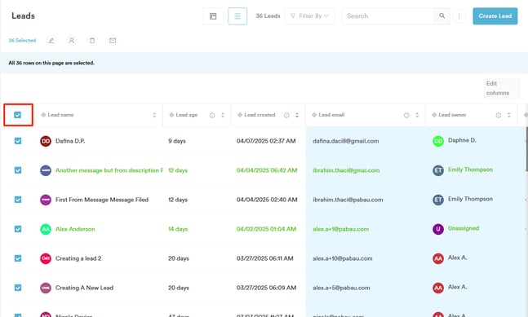Uncheck the Another message row checkbox
The width and height of the screenshot is (528, 317).
tap(18, 170)
